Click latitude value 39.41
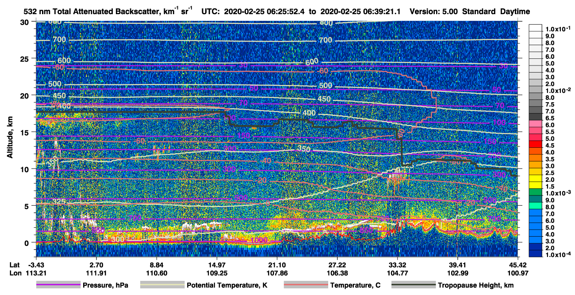Screen dimensions: 575x295 [x=457, y=264]
